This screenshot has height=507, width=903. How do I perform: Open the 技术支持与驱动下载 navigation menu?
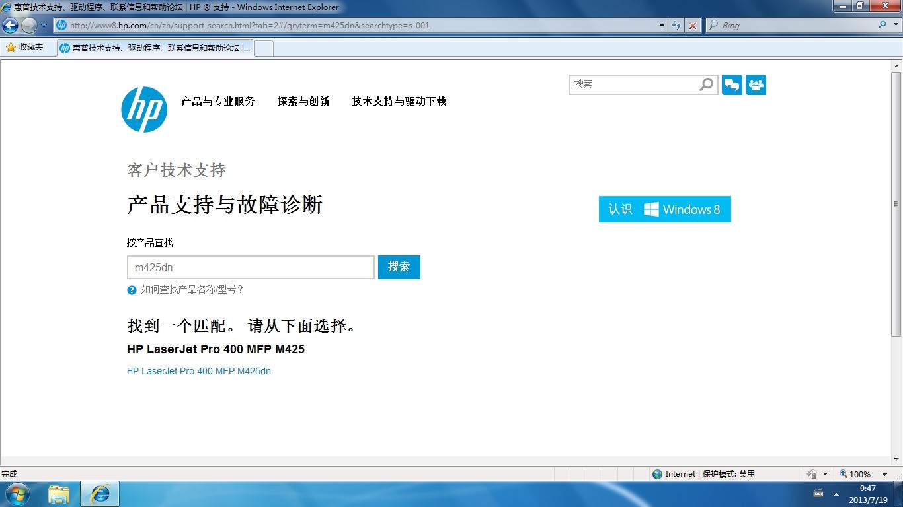coord(399,101)
